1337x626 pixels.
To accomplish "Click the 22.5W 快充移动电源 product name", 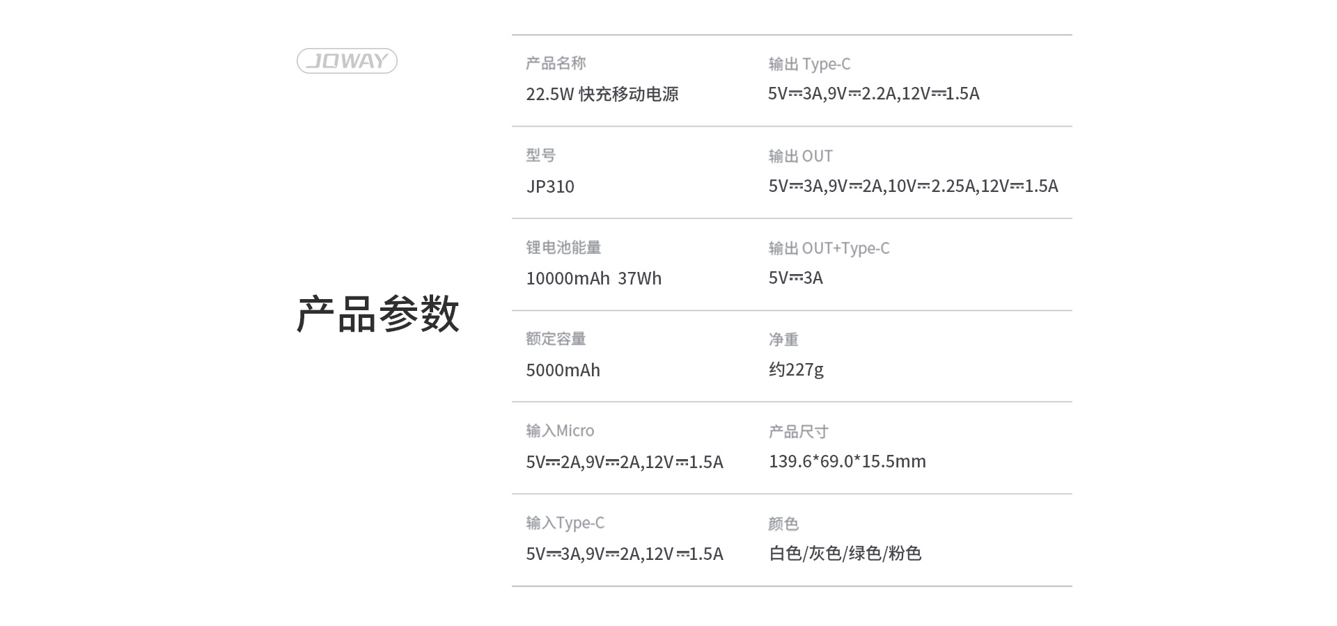I will 602,94.
